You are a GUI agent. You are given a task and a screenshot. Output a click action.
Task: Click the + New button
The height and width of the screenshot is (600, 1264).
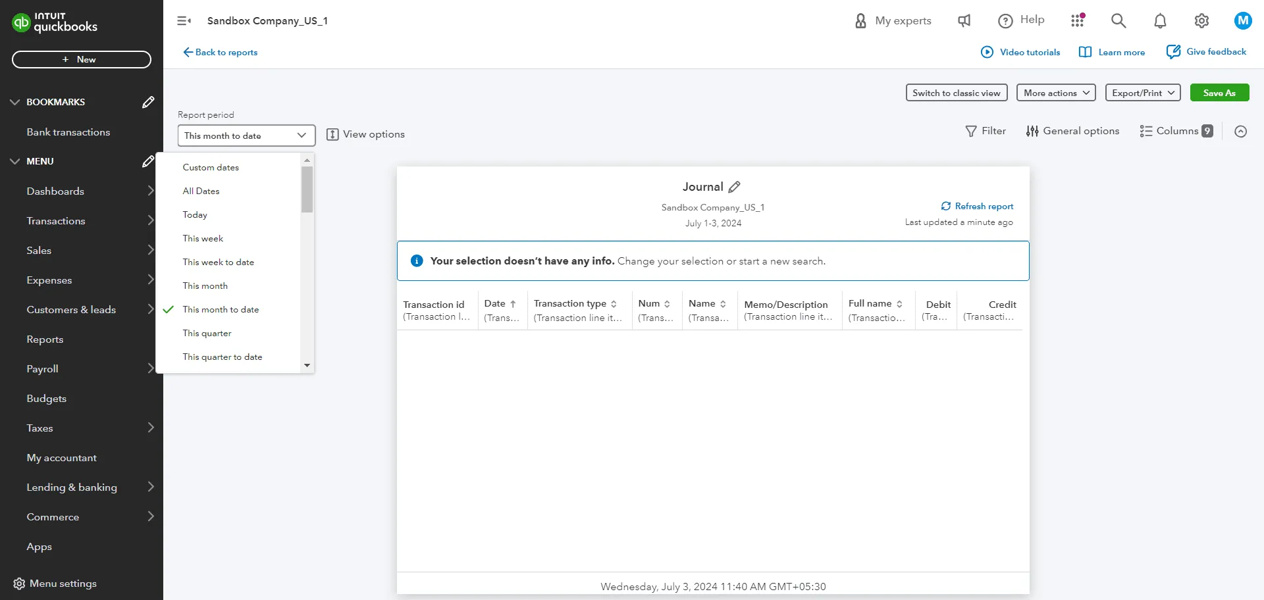(82, 59)
